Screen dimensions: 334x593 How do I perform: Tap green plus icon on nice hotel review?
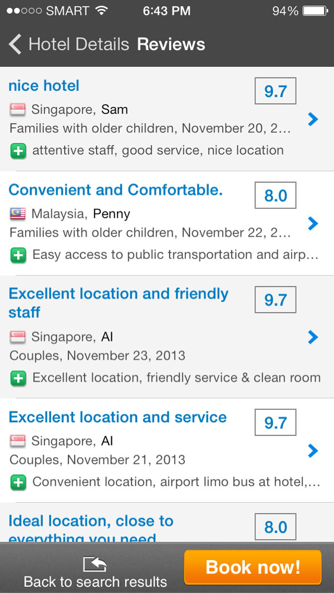click(18, 150)
